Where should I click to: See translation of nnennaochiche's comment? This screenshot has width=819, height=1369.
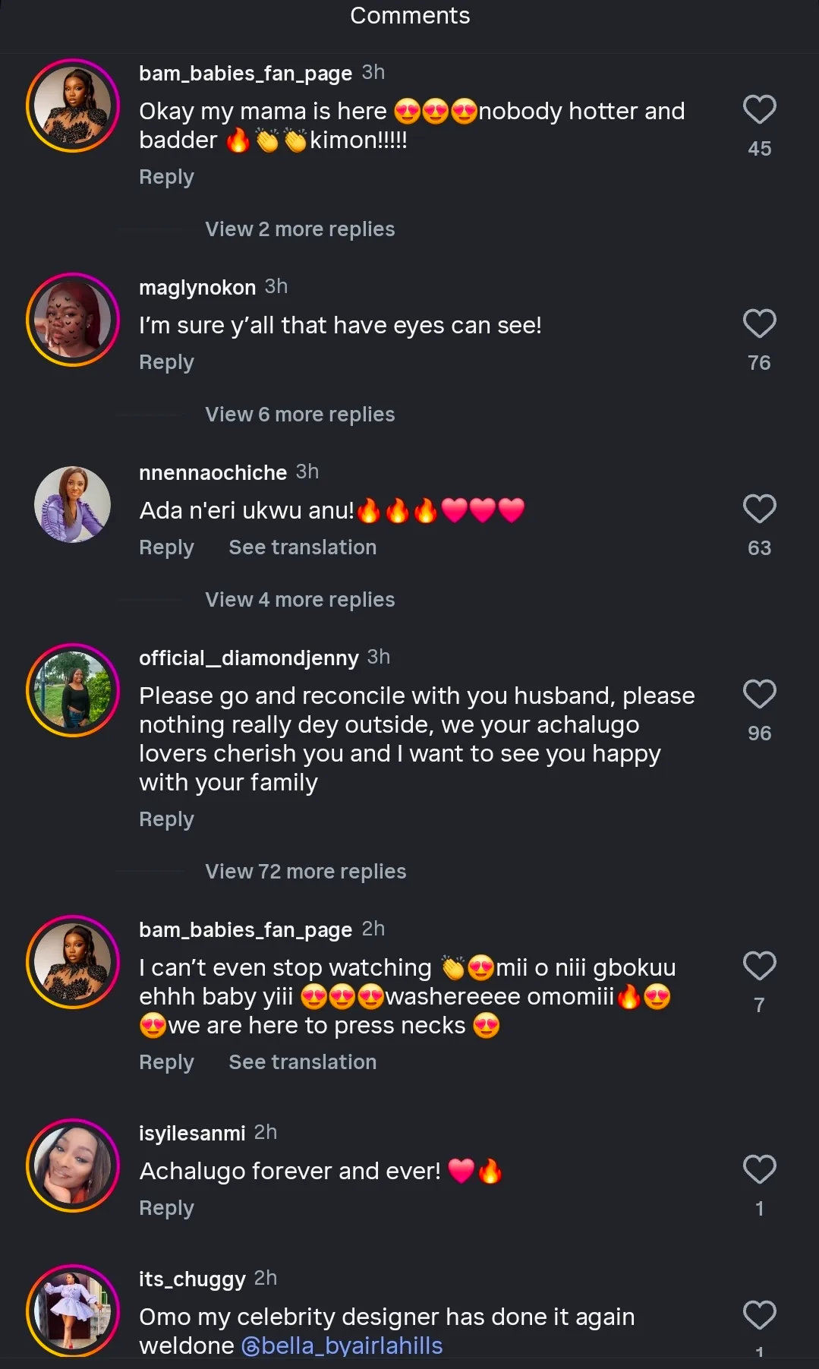[x=302, y=548]
